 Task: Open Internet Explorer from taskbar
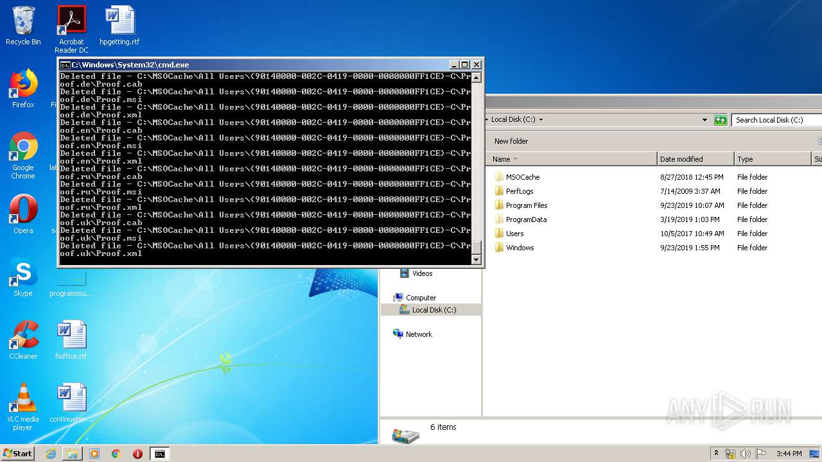pos(51,454)
